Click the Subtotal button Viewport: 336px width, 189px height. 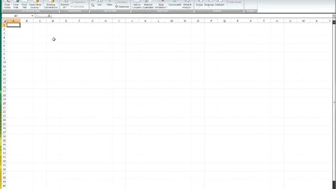tap(219, 3)
